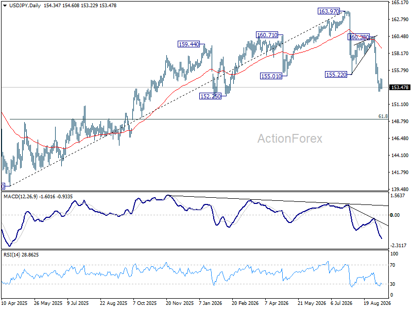Screen dimensions: 412x309
Task: Select the 20 Feb 2026 date on time axis
Action: (x=245, y=303)
